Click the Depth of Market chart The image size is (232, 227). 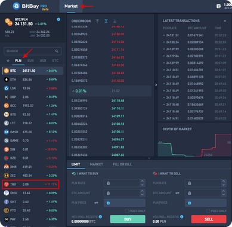coord(194,145)
